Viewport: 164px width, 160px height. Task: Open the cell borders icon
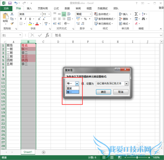pyautogui.click(x=21, y=24)
